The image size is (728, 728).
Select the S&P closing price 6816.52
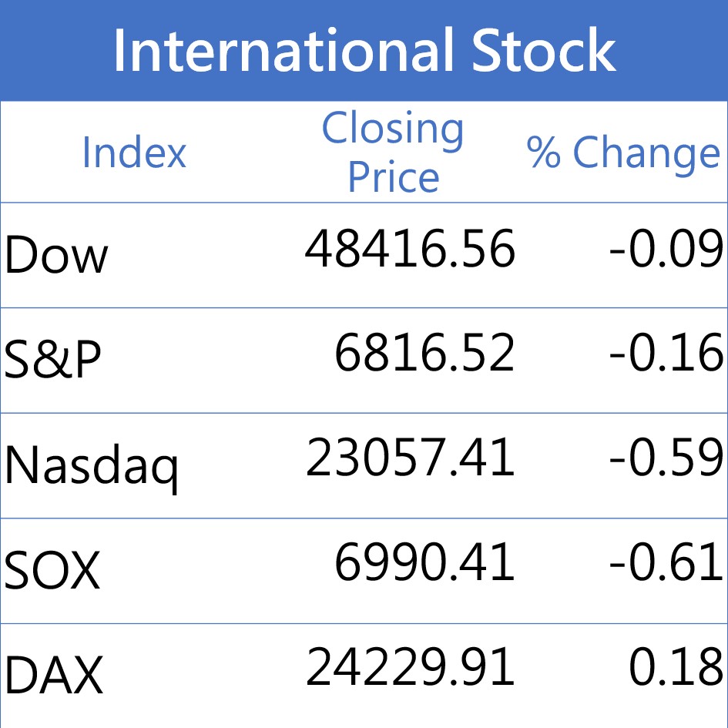(424, 354)
